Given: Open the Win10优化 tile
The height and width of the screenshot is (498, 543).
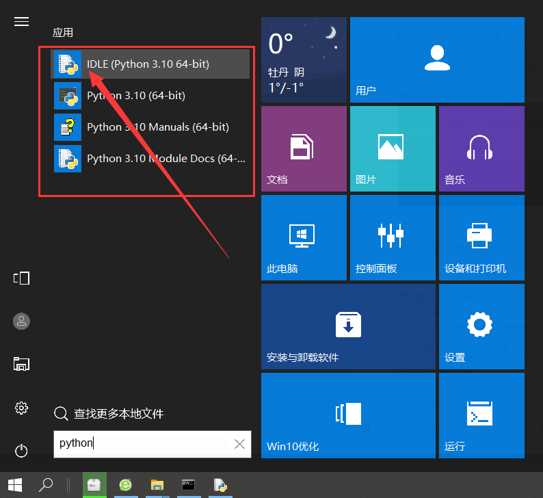Looking at the screenshot, I should pos(348,416).
